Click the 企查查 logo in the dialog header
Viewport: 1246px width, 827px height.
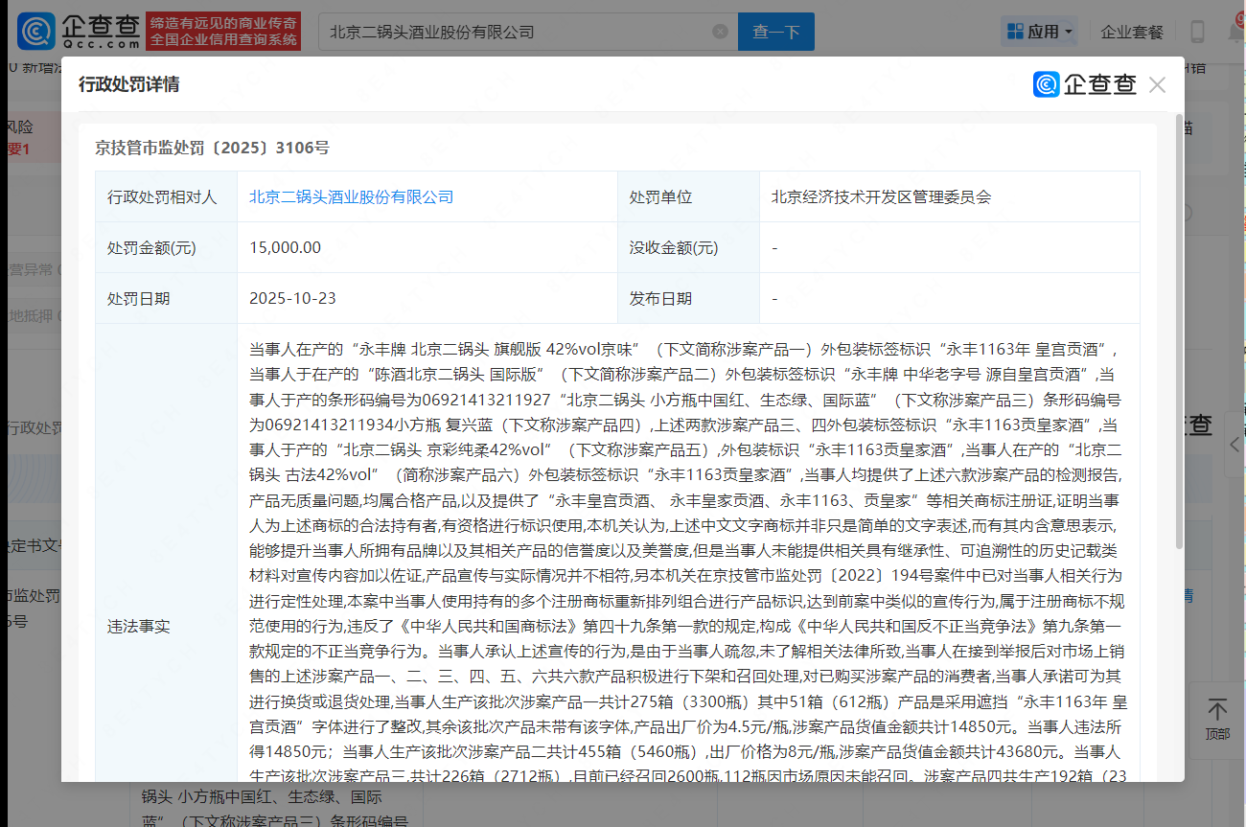[1085, 84]
